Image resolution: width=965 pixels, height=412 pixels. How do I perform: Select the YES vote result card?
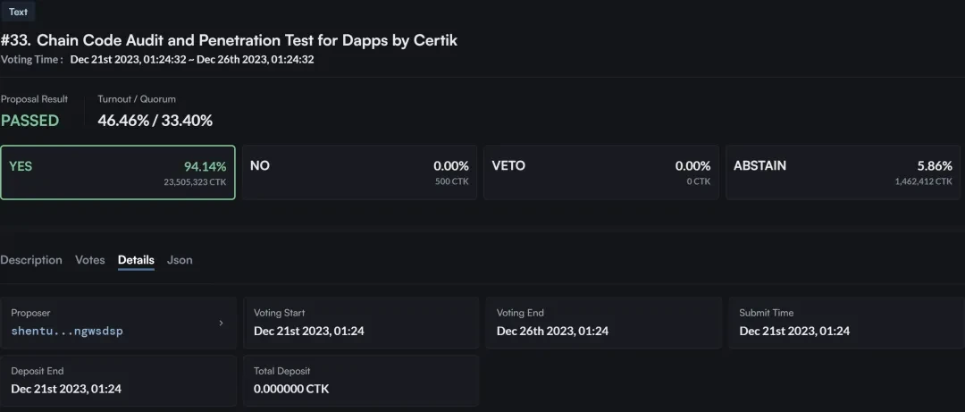coord(118,172)
